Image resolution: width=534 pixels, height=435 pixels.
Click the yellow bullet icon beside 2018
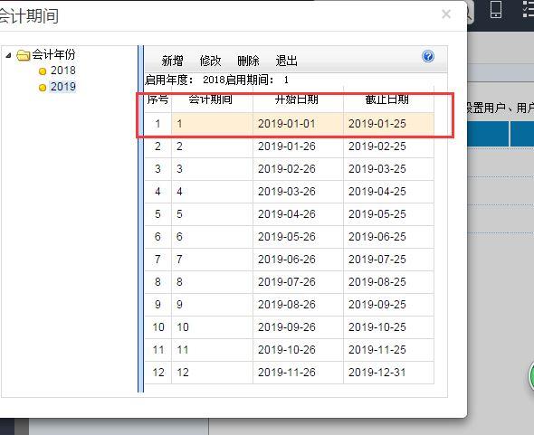(43, 71)
